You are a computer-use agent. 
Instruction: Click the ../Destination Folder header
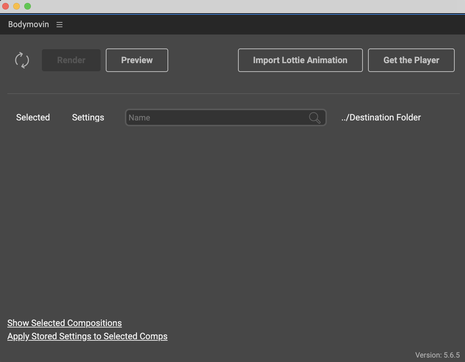pyautogui.click(x=381, y=117)
